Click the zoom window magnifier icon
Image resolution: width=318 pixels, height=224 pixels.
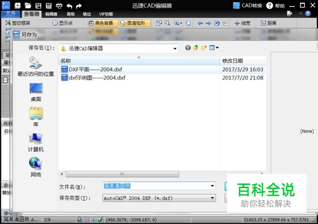pyautogui.click(x=167, y=23)
